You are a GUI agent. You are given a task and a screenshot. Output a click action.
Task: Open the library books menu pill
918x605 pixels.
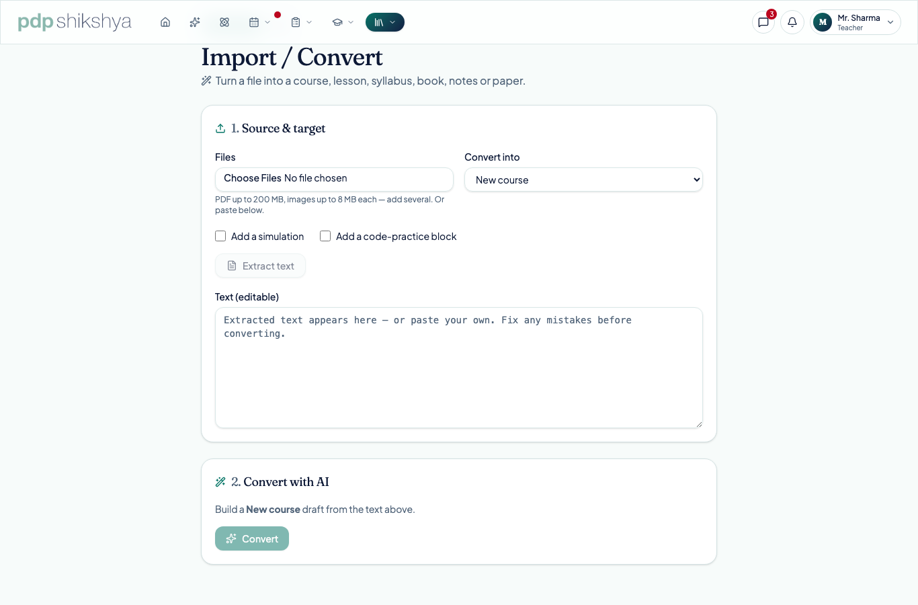tap(385, 22)
